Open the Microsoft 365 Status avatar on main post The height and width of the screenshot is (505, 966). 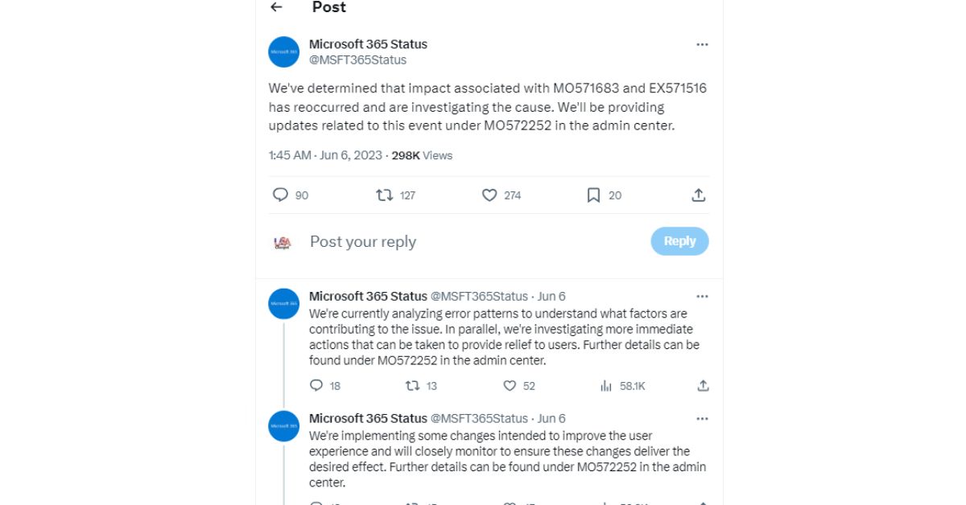pos(283,51)
